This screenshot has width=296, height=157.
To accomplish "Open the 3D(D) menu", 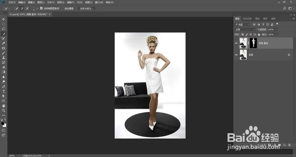I will click(x=79, y=2).
